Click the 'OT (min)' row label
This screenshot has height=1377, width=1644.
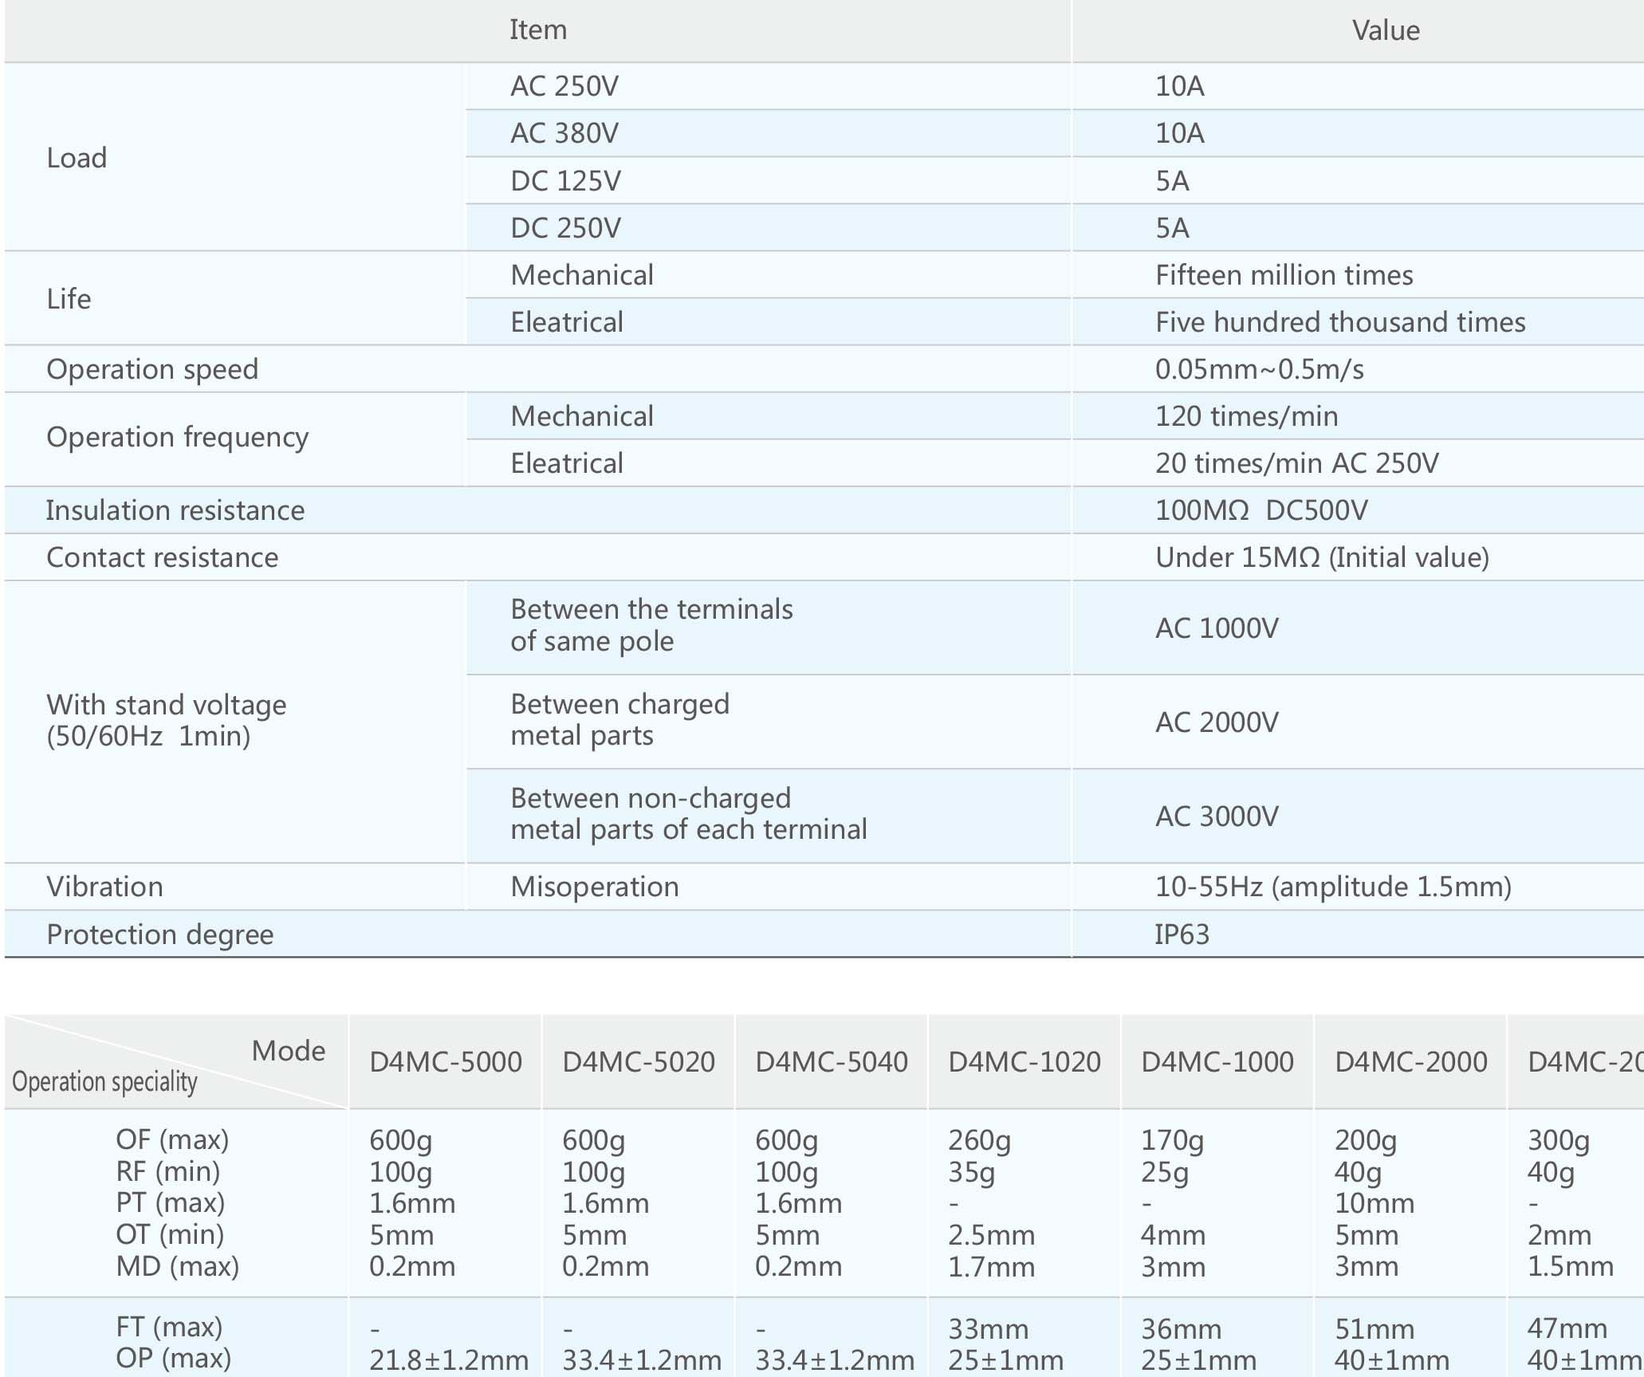(x=170, y=1235)
